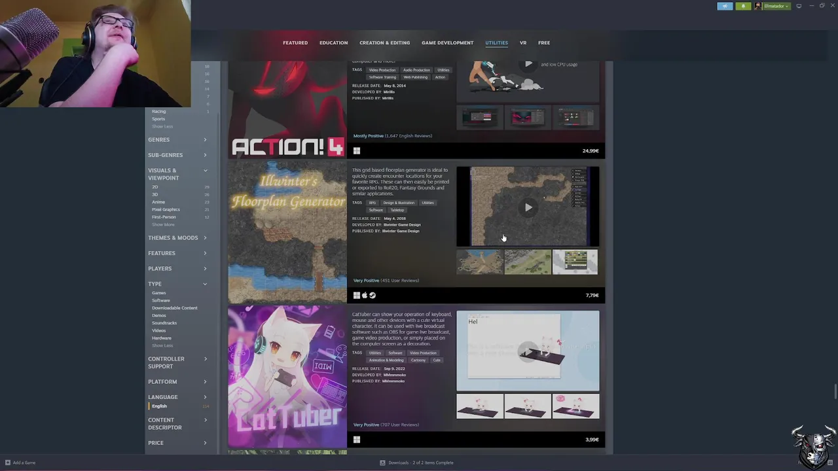The height and width of the screenshot is (471, 838).
Task: Filter by Anime visuals
Action: 158,202
